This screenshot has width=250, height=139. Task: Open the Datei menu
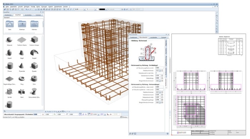point(7,7)
